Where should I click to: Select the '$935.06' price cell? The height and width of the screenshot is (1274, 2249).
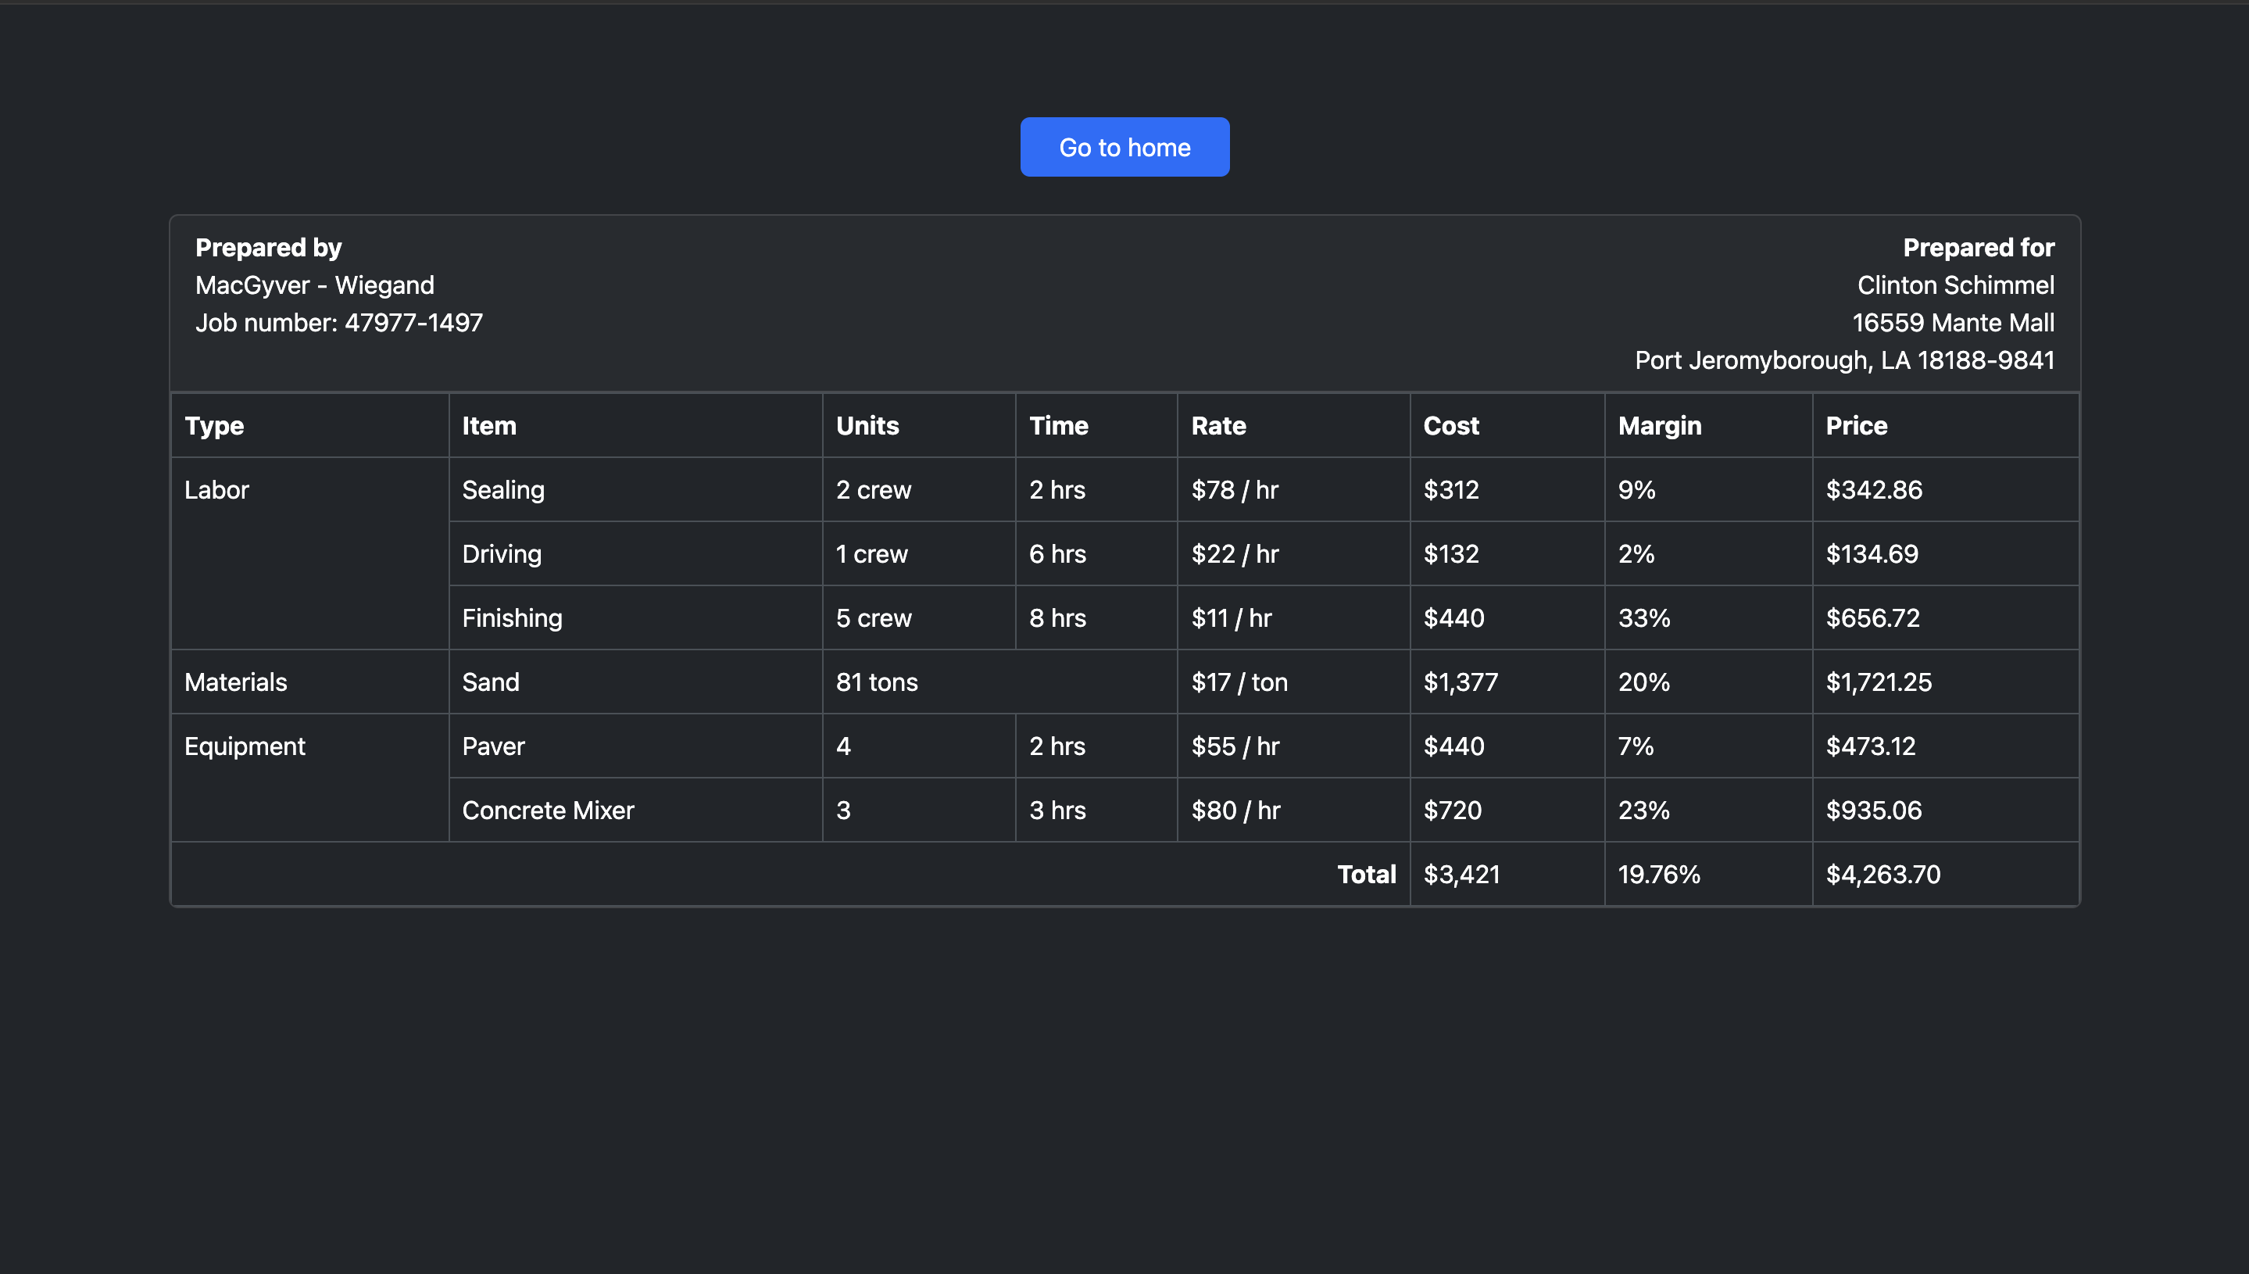1946,811
